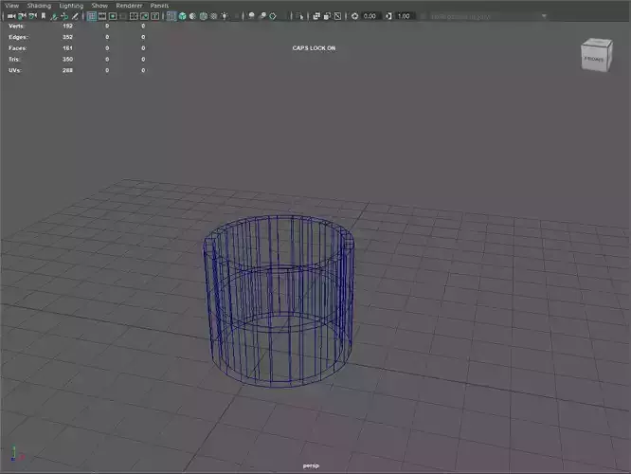Click the Textured display icon
Viewport: 631px width, 474px height.
coord(214,16)
